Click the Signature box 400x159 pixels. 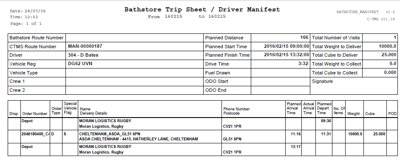pos(354,86)
